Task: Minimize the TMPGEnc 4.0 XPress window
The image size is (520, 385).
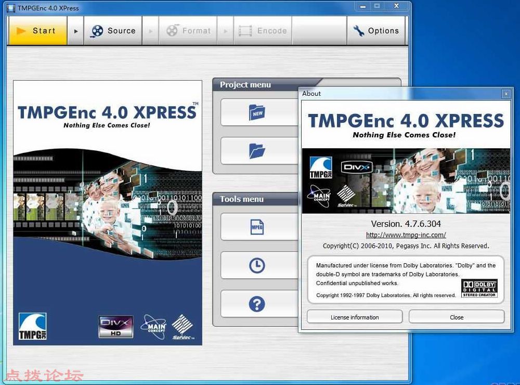Action: point(363,6)
